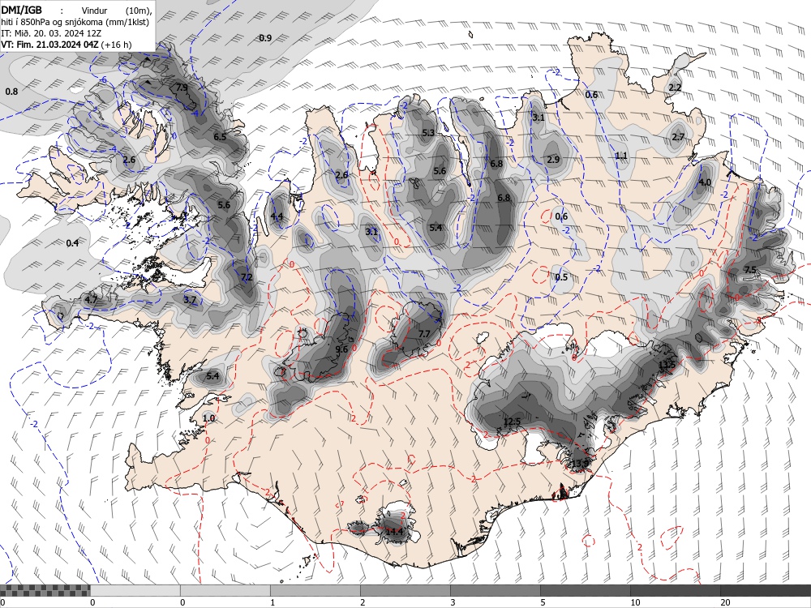
Task: Click the legend scale label 20
Action: tap(725, 602)
